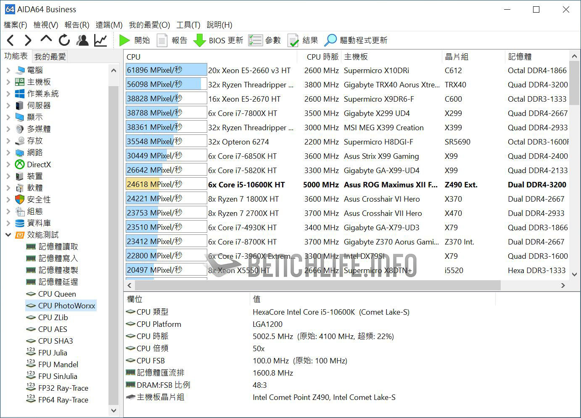The width and height of the screenshot is (581, 418).
Task: Click the Back navigation arrow in toolbar
Action: click(x=11, y=40)
